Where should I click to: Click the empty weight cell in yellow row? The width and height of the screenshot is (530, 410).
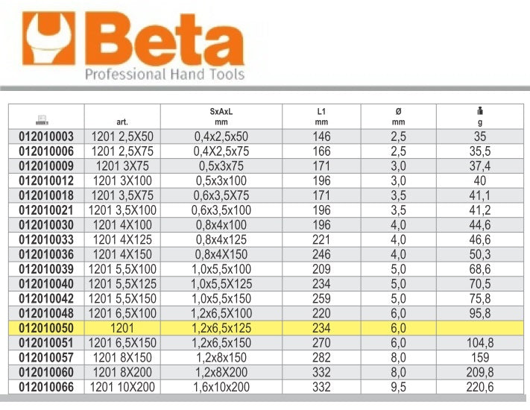click(479, 328)
